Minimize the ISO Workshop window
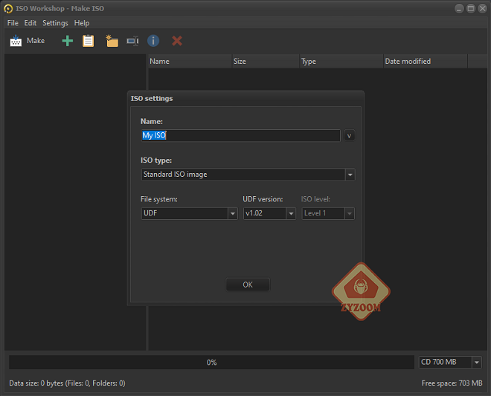Viewport: 491px width, 396px height. [x=459, y=8]
